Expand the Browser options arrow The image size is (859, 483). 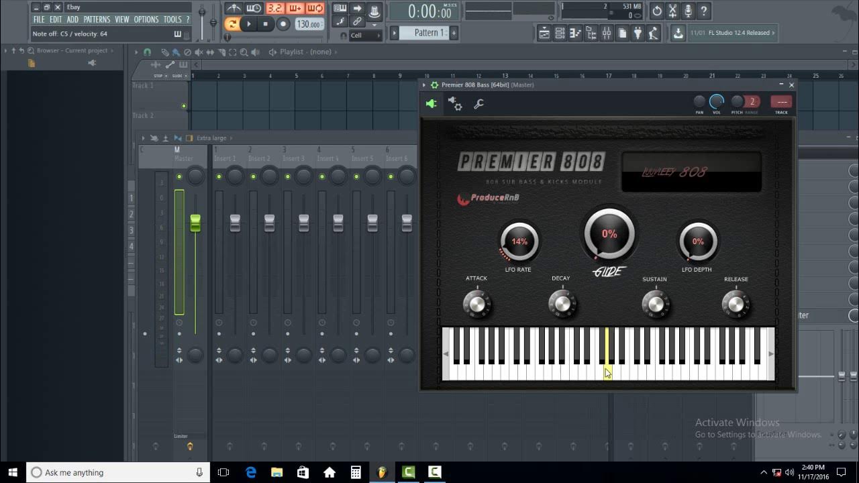click(5, 51)
